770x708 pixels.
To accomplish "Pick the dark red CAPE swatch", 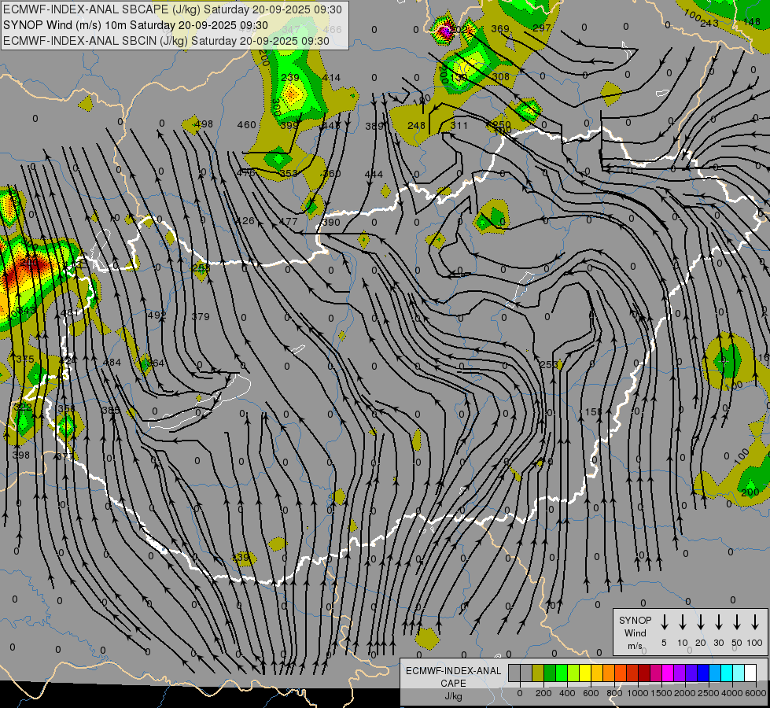I will coord(644,673).
